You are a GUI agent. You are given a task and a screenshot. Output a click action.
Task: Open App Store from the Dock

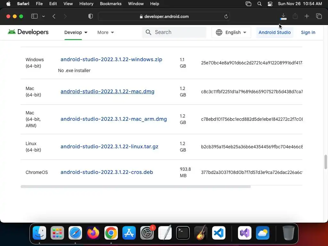click(129, 233)
